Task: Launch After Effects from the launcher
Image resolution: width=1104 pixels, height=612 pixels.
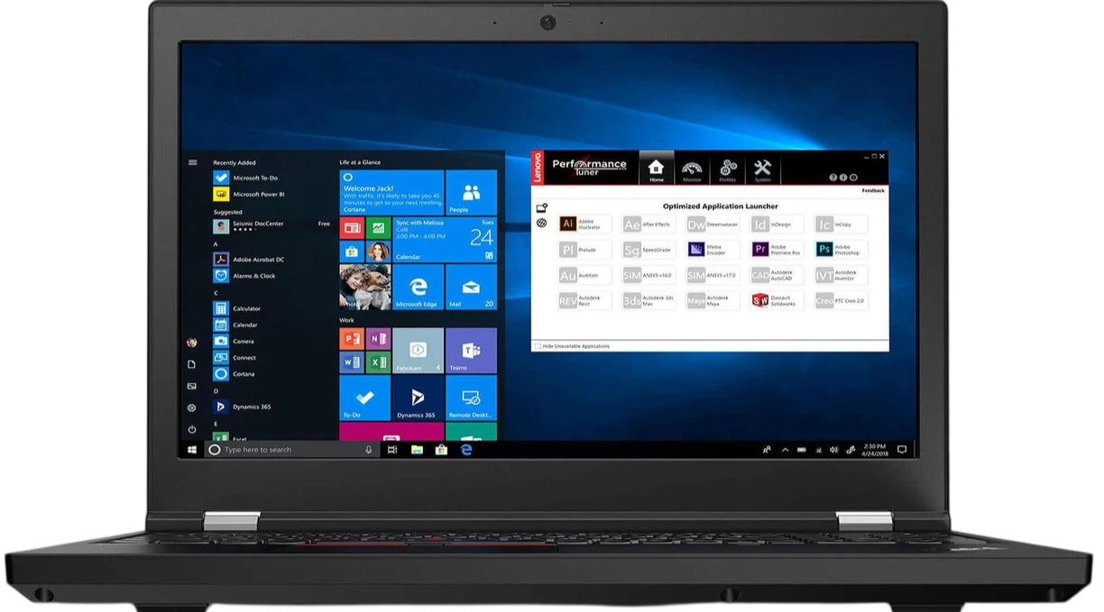Action: pyautogui.click(x=649, y=224)
